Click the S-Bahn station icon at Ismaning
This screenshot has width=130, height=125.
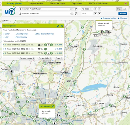75,83
